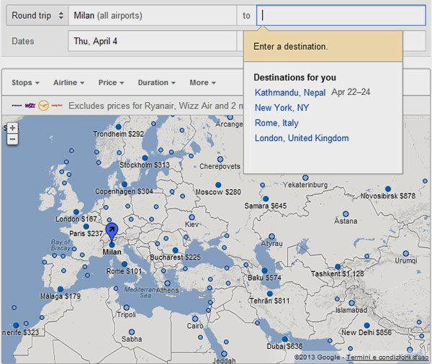Click the Milan origin input field

pyautogui.click(x=153, y=15)
